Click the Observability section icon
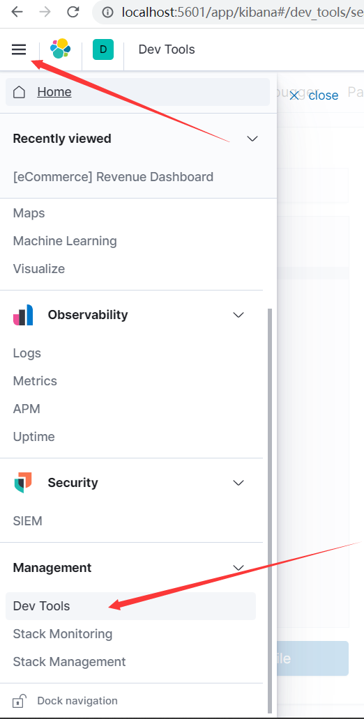This screenshot has width=364, height=719. pyautogui.click(x=23, y=315)
